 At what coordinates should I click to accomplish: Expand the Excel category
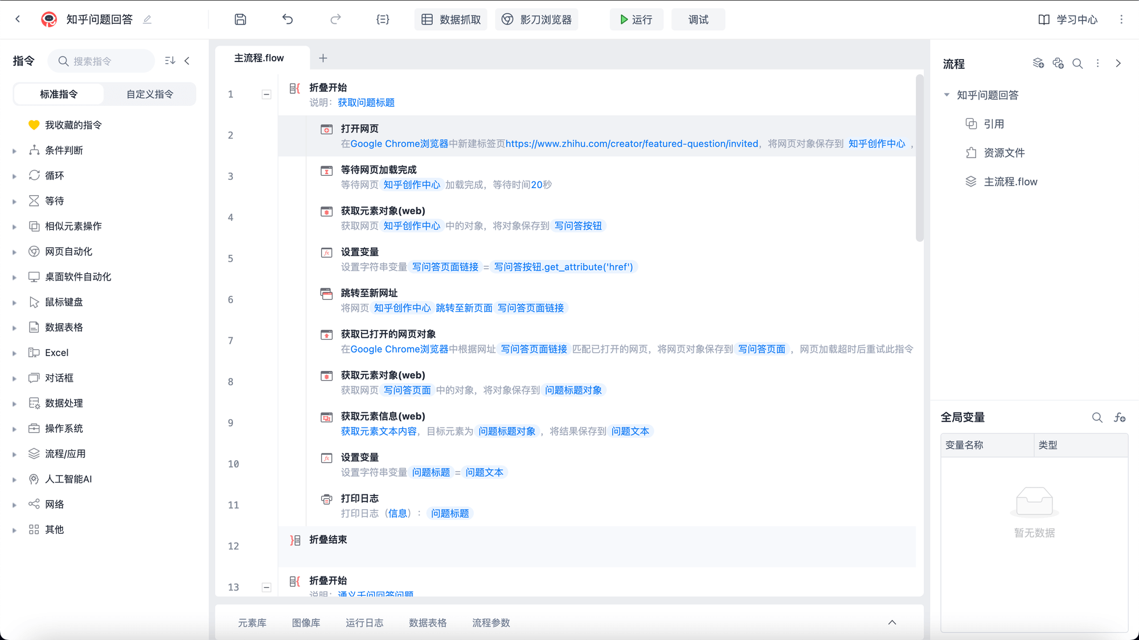click(x=14, y=353)
